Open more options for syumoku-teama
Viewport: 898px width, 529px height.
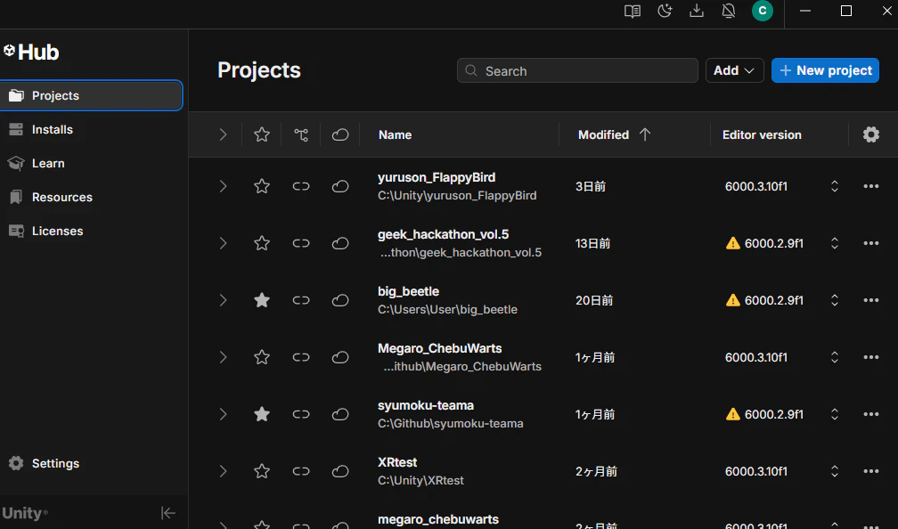point(871,414)
